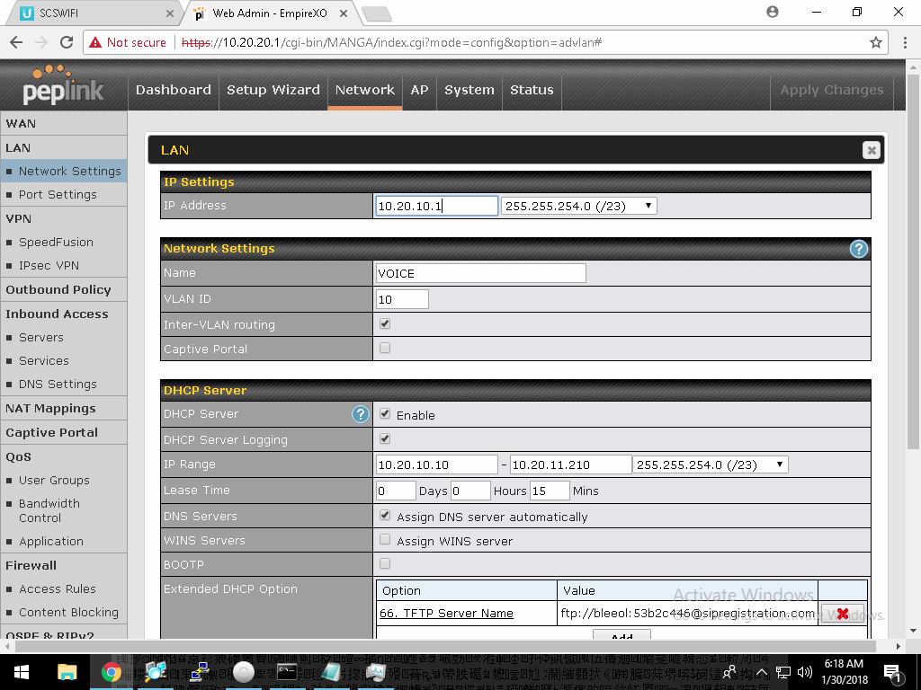Click the Windows Start button
Viewport: 921px width, 690px height.
coord(21,672)
